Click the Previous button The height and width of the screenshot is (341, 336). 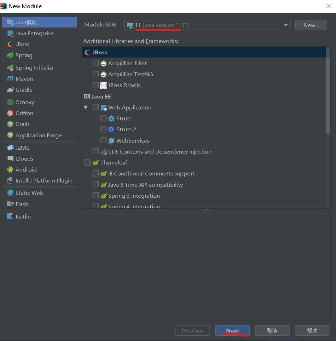point(193,330)
